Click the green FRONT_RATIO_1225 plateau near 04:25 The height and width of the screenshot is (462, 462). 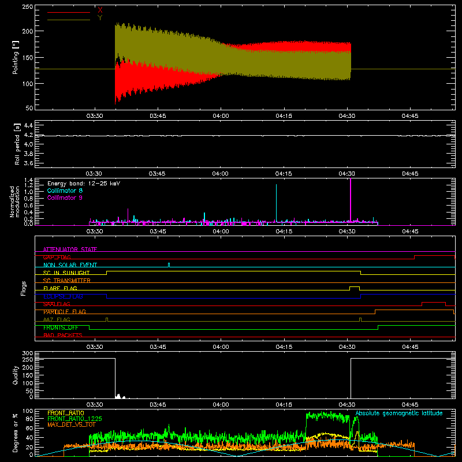click(x=327, y=416)
